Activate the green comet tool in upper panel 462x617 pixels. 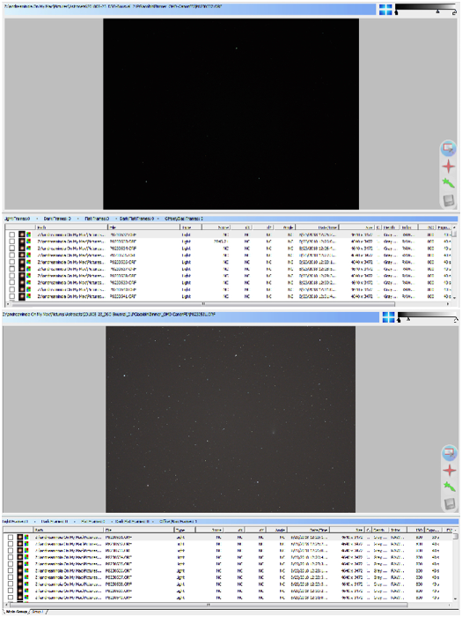[x=448, y=183]
